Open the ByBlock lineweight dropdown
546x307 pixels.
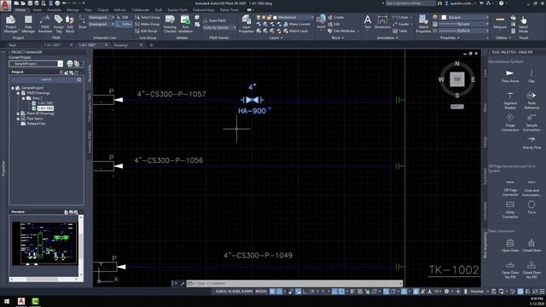(x=463, y=31)
